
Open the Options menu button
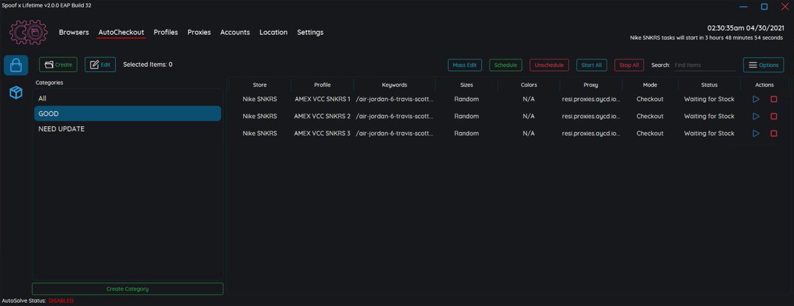coord(764,65)
